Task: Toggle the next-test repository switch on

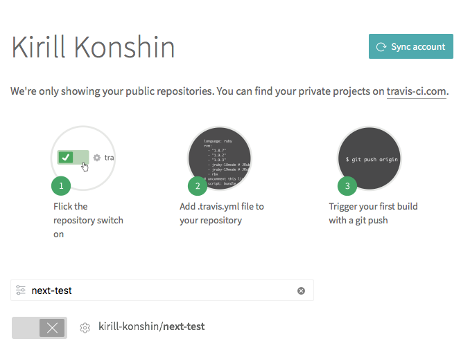Action: (40, 328)
